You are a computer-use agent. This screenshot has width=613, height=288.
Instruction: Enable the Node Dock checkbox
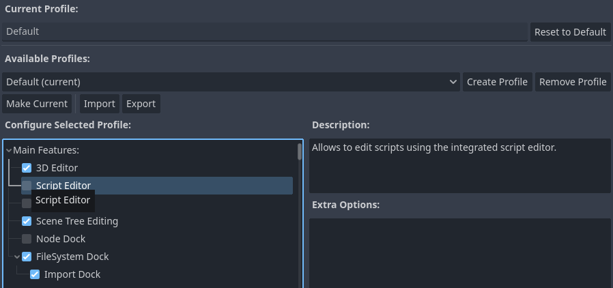point(27,239)
